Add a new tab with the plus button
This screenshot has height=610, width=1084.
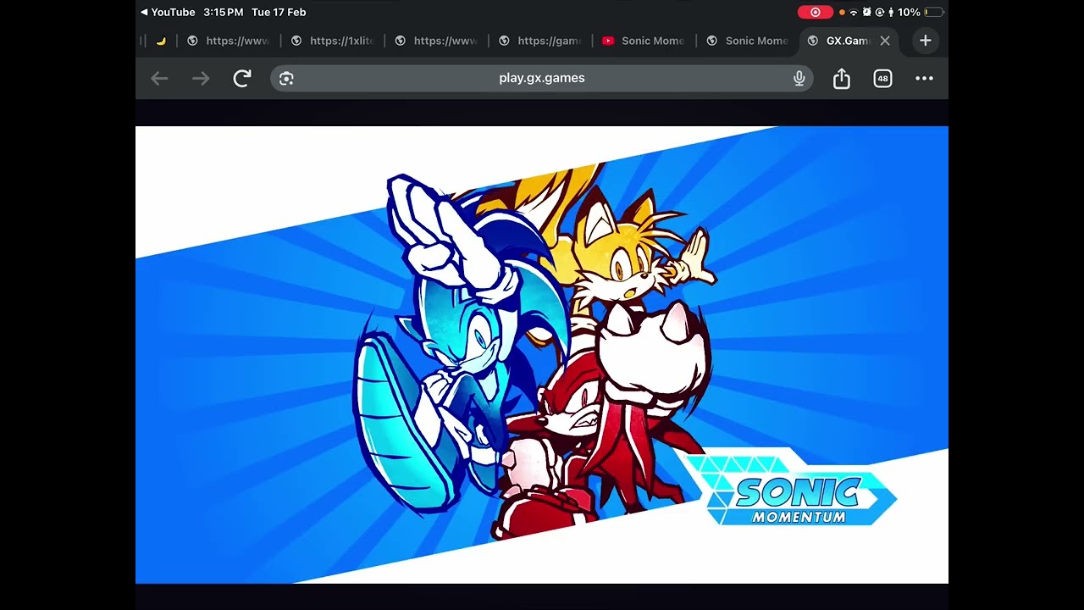(926, 41)
